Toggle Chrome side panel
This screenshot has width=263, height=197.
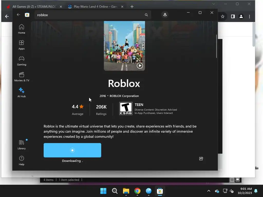coord(233,16)
